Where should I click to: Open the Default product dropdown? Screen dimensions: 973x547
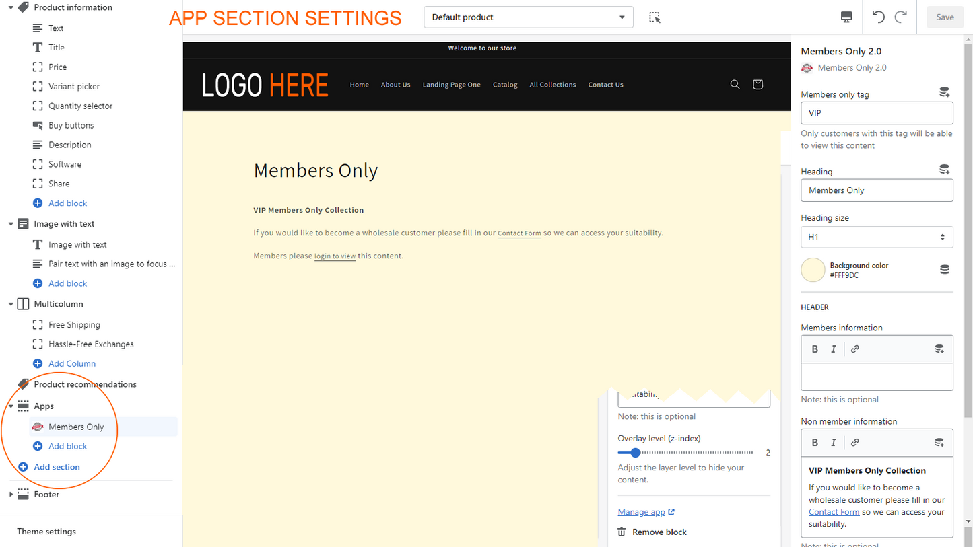528,17
